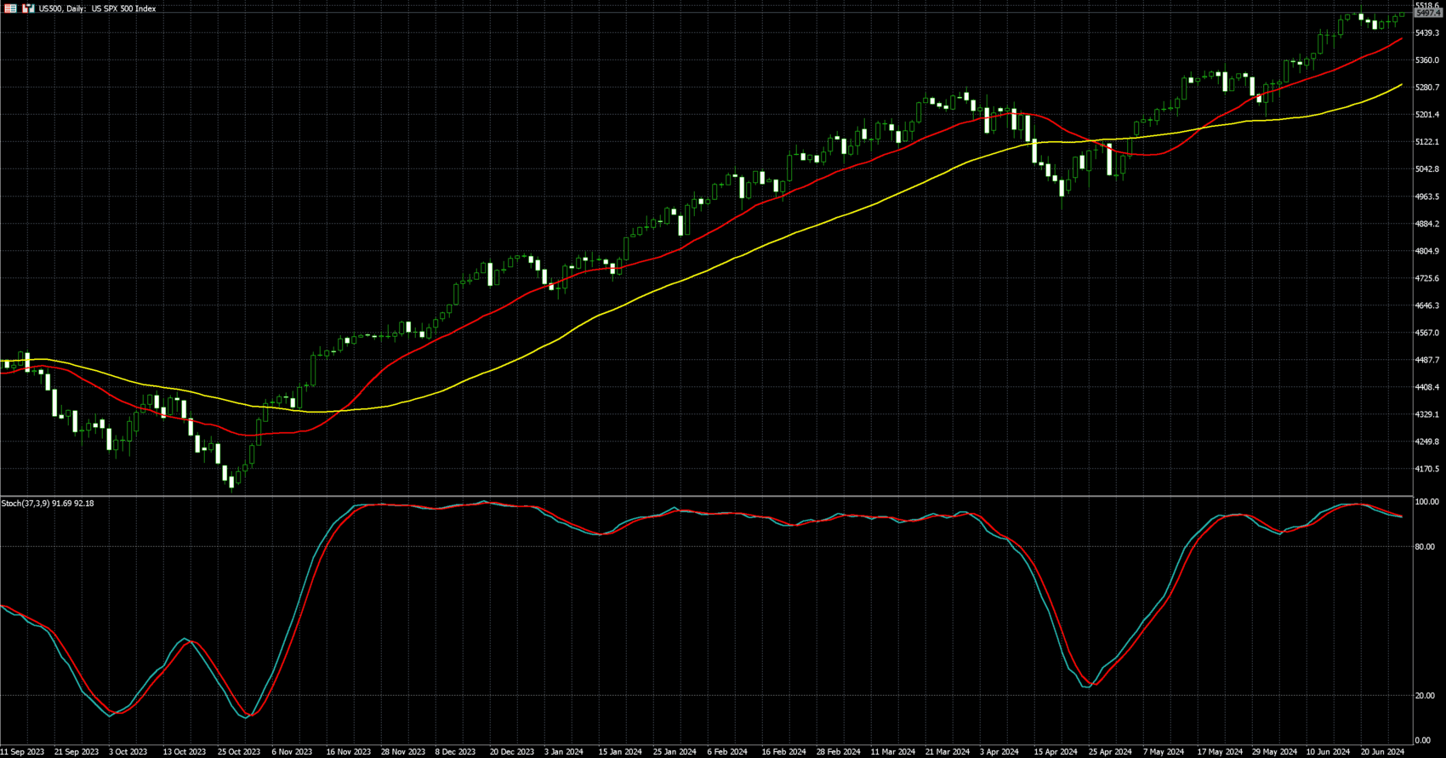Click the 20 Jun 2024 date label
Image resolution: width=1446 pixels, height=758 pixels.
pyautogui.click(x=1382, y=752)
